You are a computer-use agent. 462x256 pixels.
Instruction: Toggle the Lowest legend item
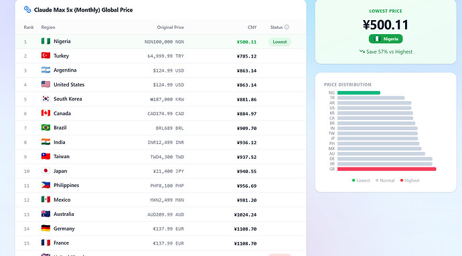(361, 180)
